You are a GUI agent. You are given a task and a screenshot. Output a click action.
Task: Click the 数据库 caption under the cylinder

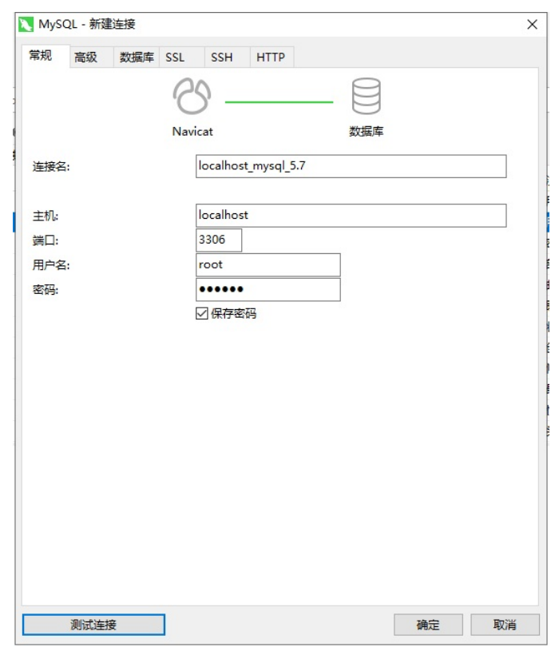(366, 132)
